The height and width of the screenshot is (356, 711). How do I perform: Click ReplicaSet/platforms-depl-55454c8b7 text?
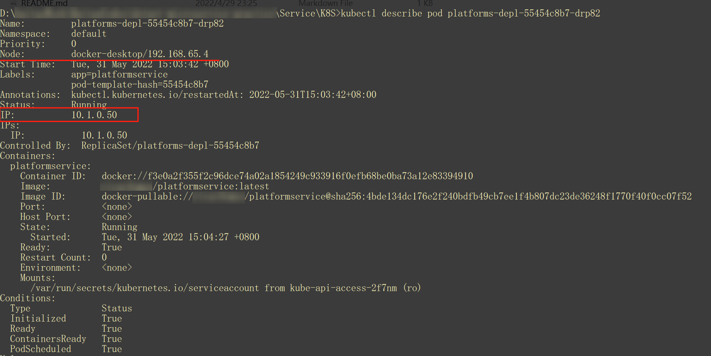click(170, 146)
